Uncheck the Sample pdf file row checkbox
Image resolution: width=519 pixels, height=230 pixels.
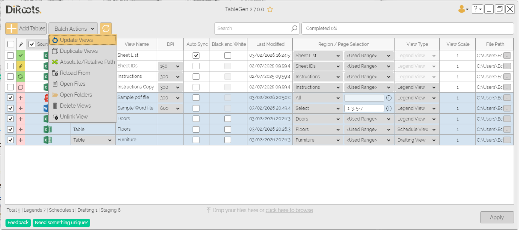coord(11,98)
